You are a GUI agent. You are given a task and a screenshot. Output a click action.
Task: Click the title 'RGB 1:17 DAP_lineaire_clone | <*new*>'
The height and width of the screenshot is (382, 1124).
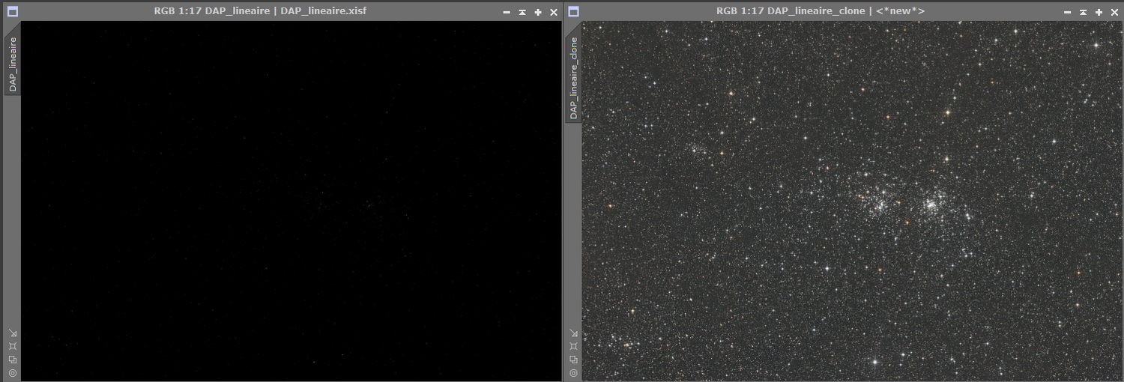[x=821, y=11]
